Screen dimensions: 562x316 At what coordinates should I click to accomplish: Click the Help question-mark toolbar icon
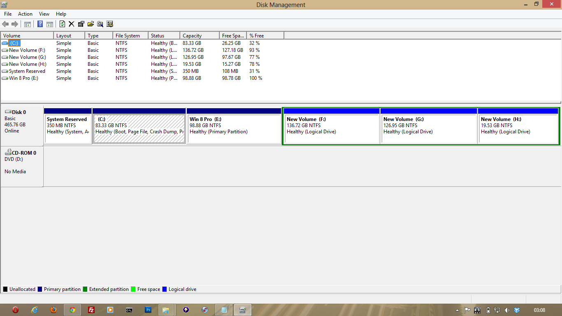click(x=40, y=23)
